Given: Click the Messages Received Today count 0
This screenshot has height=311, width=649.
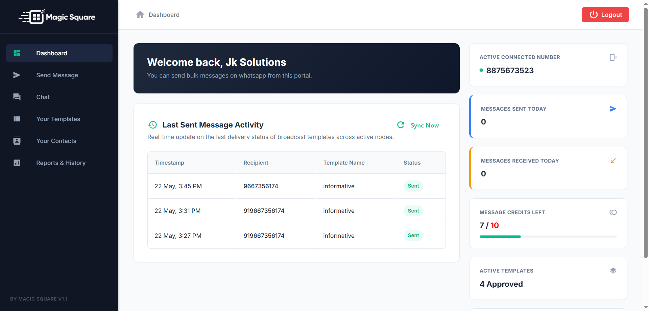Looking at the screenshot, I should (483, 174).
